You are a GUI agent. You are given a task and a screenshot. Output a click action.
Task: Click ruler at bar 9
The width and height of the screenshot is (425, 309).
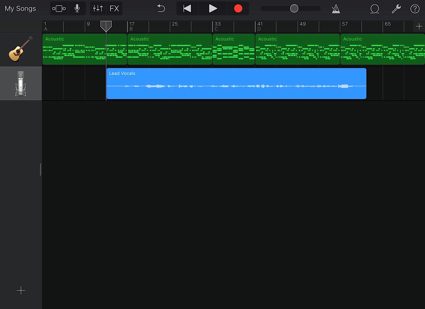pos(88,24)
